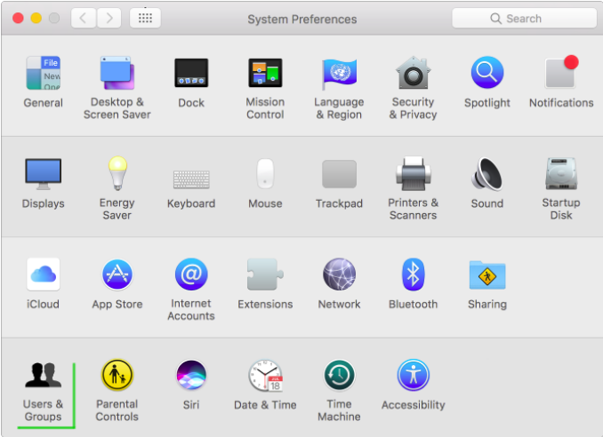Click the forward navigation arrow
The height and width of the screenshot is (437, 603).
coord(109,18)
